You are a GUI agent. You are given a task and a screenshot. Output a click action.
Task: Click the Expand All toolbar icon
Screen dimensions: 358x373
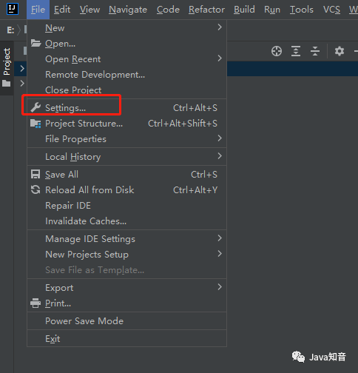296,51
